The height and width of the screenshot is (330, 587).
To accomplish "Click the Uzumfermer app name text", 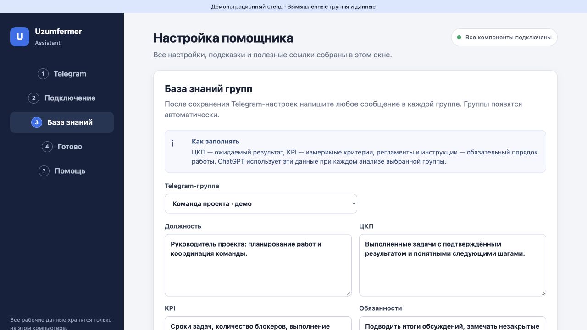I will (58, 32).
